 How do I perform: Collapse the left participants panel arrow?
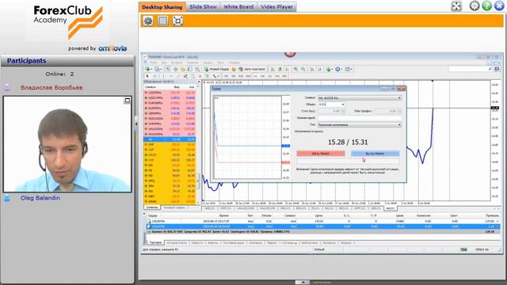click(x=136, y=123)
